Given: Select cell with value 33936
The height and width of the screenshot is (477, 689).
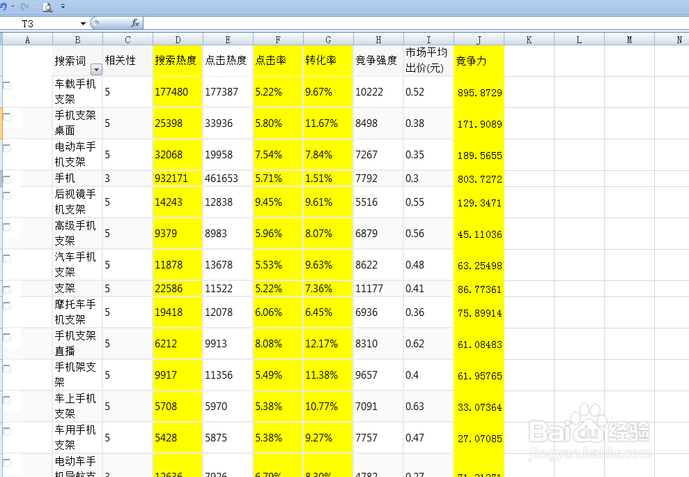Looking at the screenshot, I should (x=228, y=123).
